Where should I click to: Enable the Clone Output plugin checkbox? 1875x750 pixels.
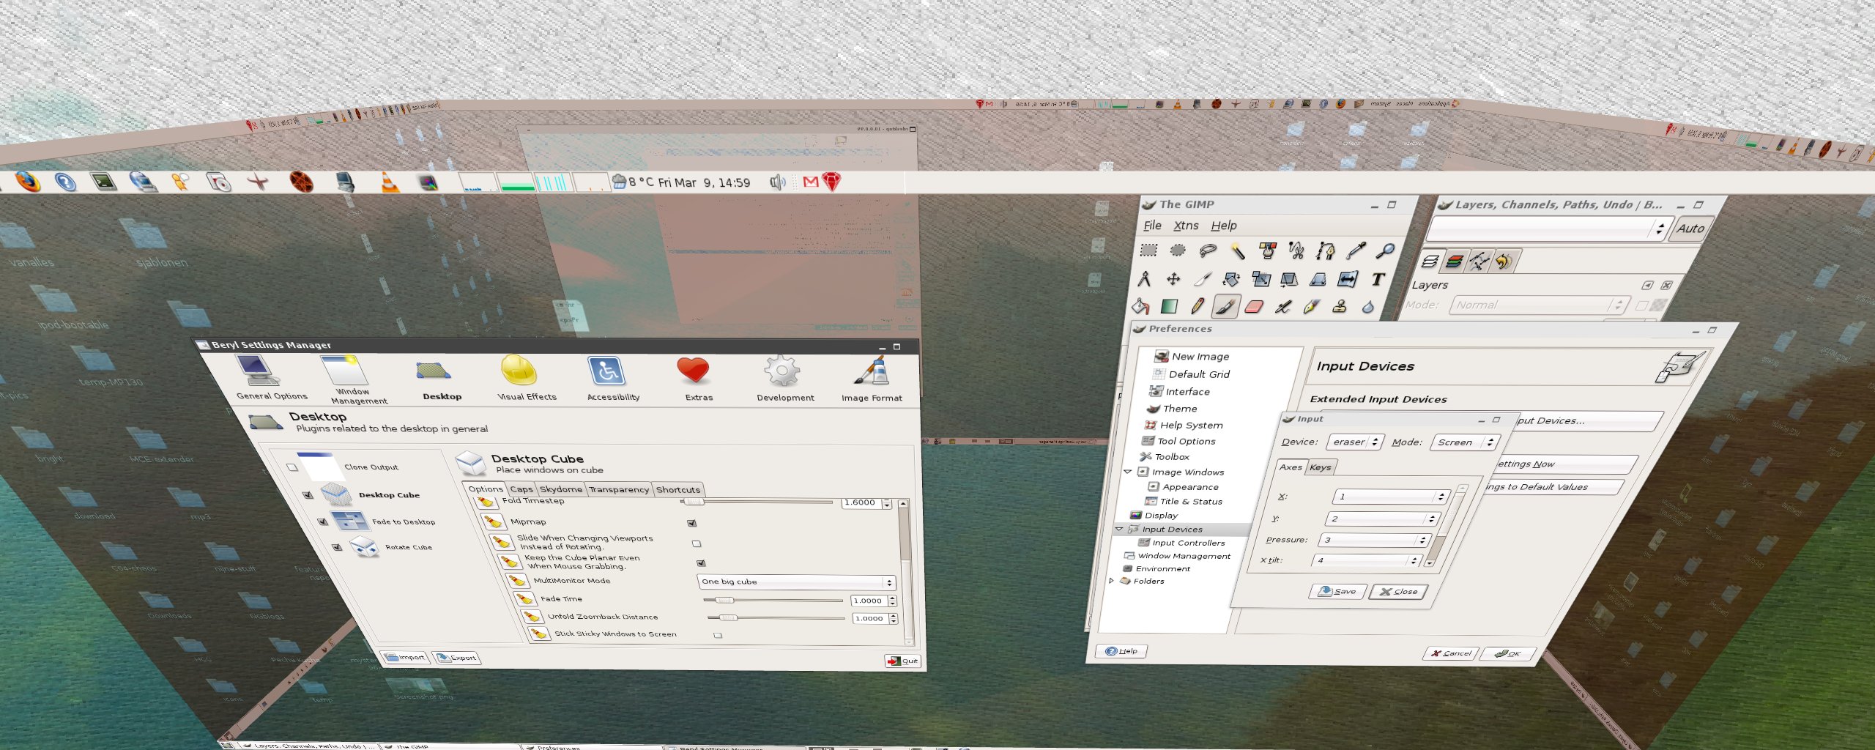click(x=292, y=467)
